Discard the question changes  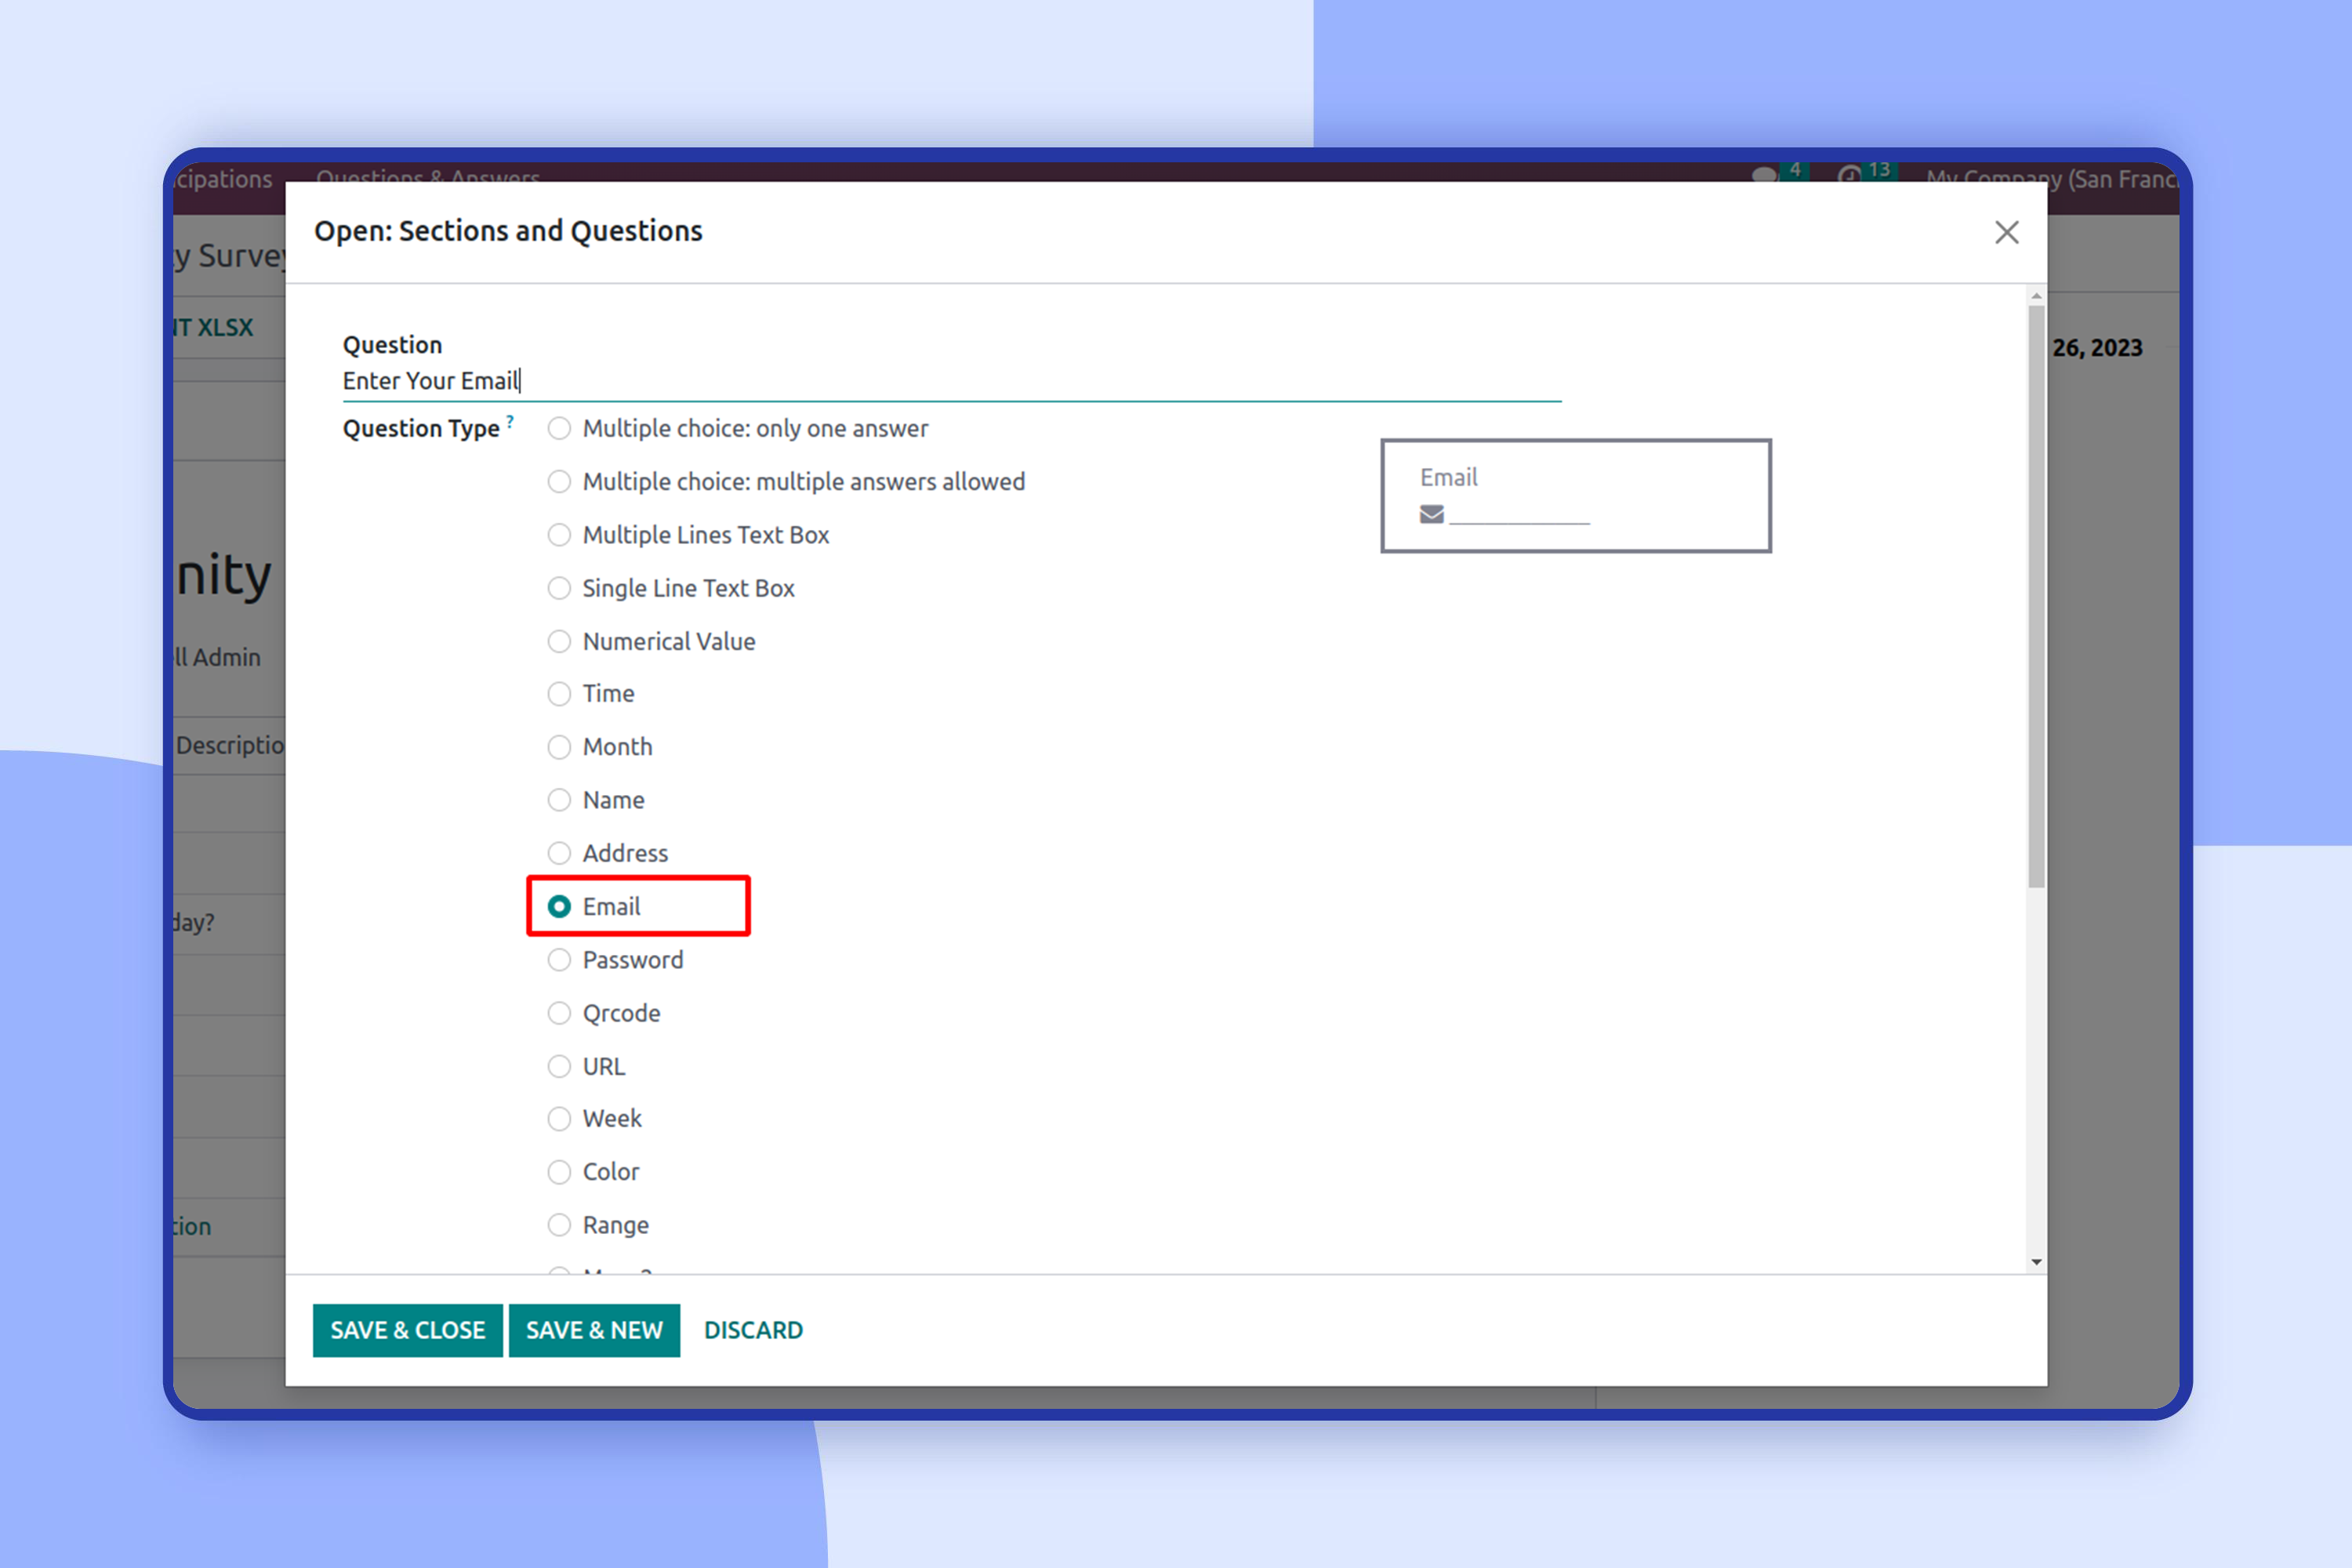coord(753,1330)
